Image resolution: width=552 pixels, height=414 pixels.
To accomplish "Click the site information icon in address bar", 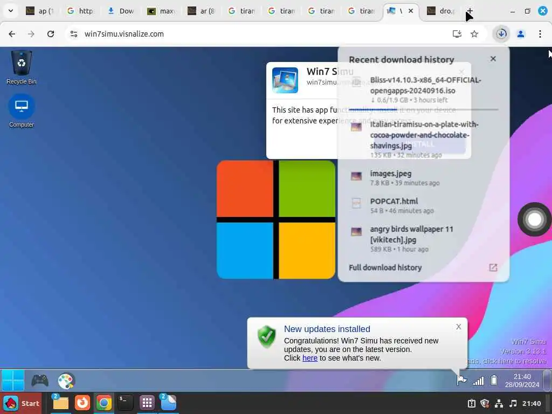I will [x=73, y=34].
